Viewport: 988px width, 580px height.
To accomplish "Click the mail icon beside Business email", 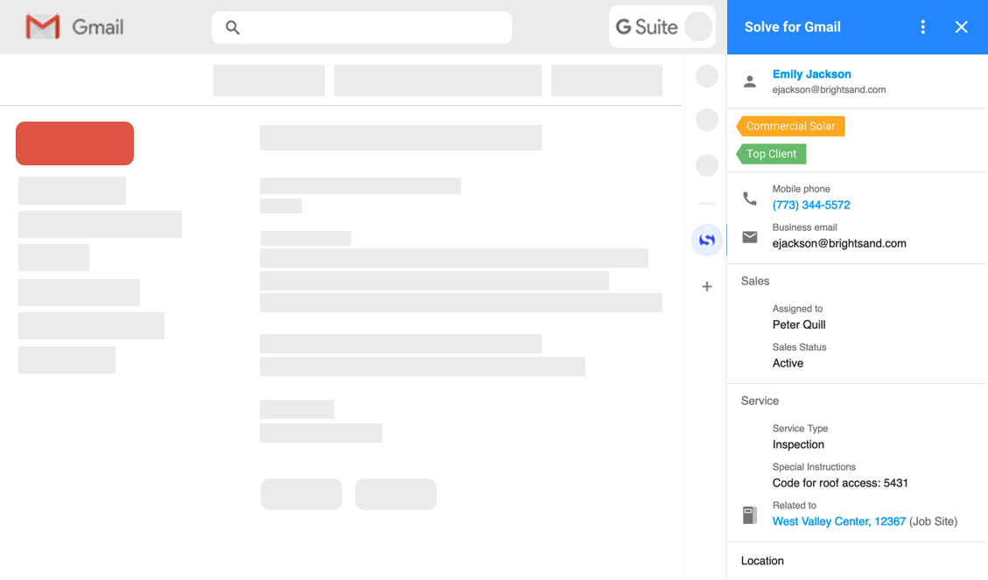I will 750,237.
